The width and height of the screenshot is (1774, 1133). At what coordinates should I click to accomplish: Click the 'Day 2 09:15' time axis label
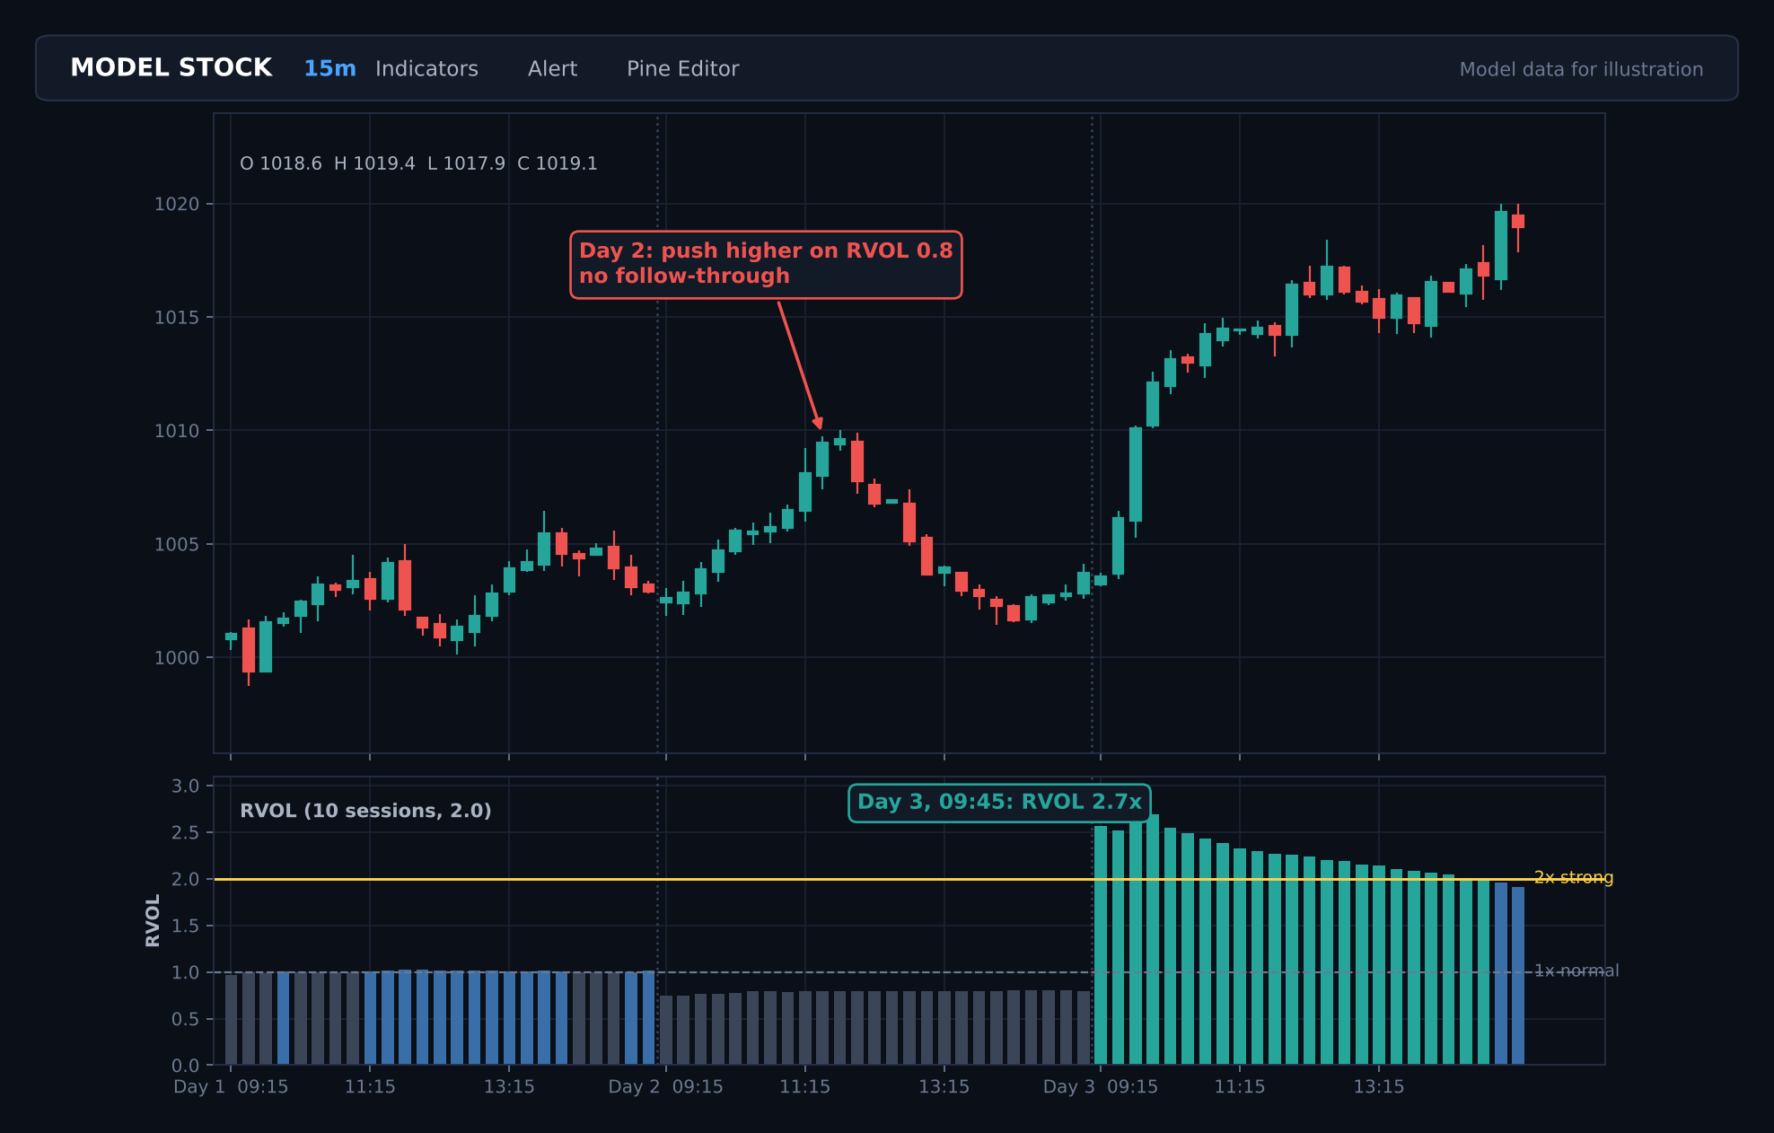(665, 1086)
